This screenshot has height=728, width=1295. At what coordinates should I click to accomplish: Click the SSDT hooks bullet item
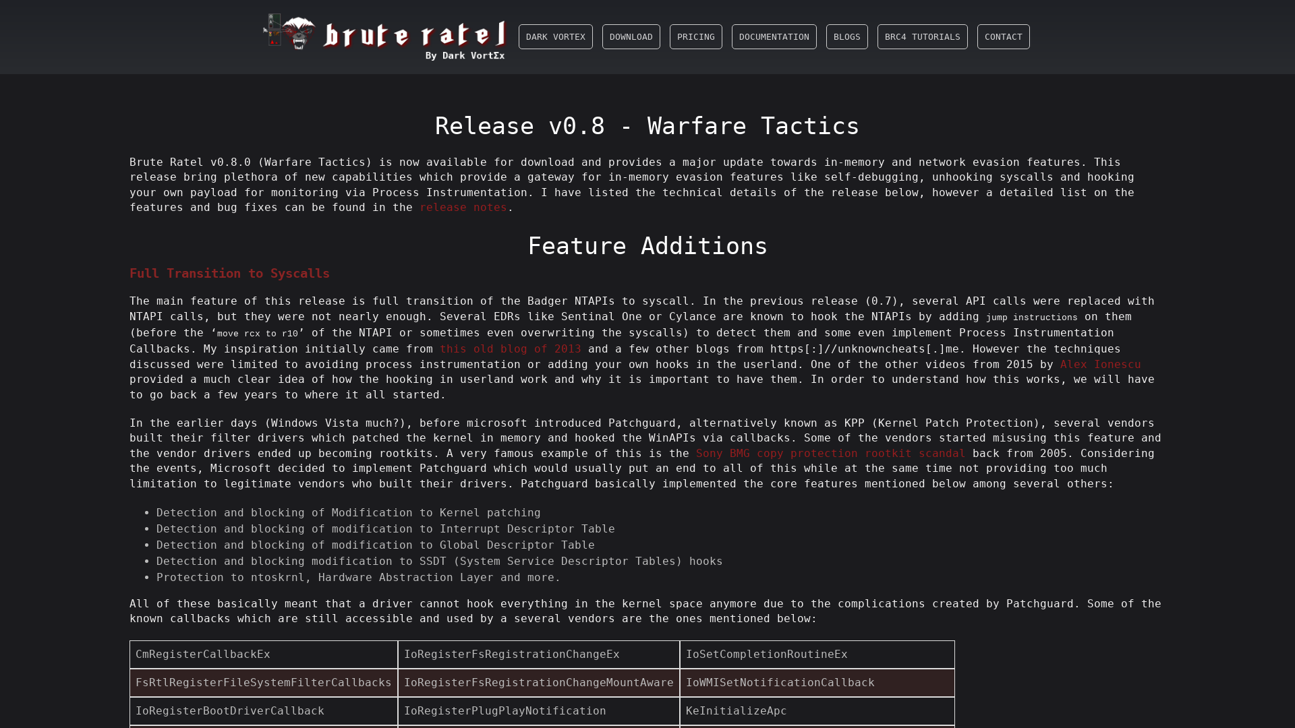(x=440, y=562)
